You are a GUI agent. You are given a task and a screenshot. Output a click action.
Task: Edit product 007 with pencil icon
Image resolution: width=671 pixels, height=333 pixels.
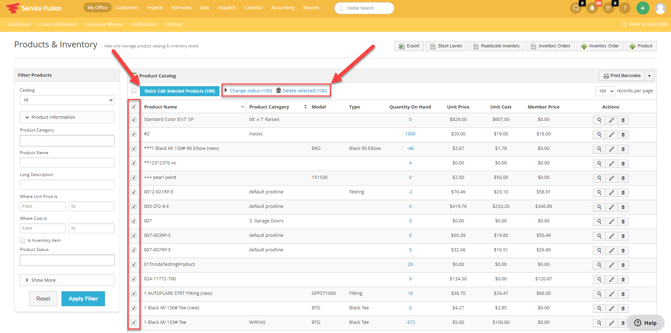click(x=611, y=222)
